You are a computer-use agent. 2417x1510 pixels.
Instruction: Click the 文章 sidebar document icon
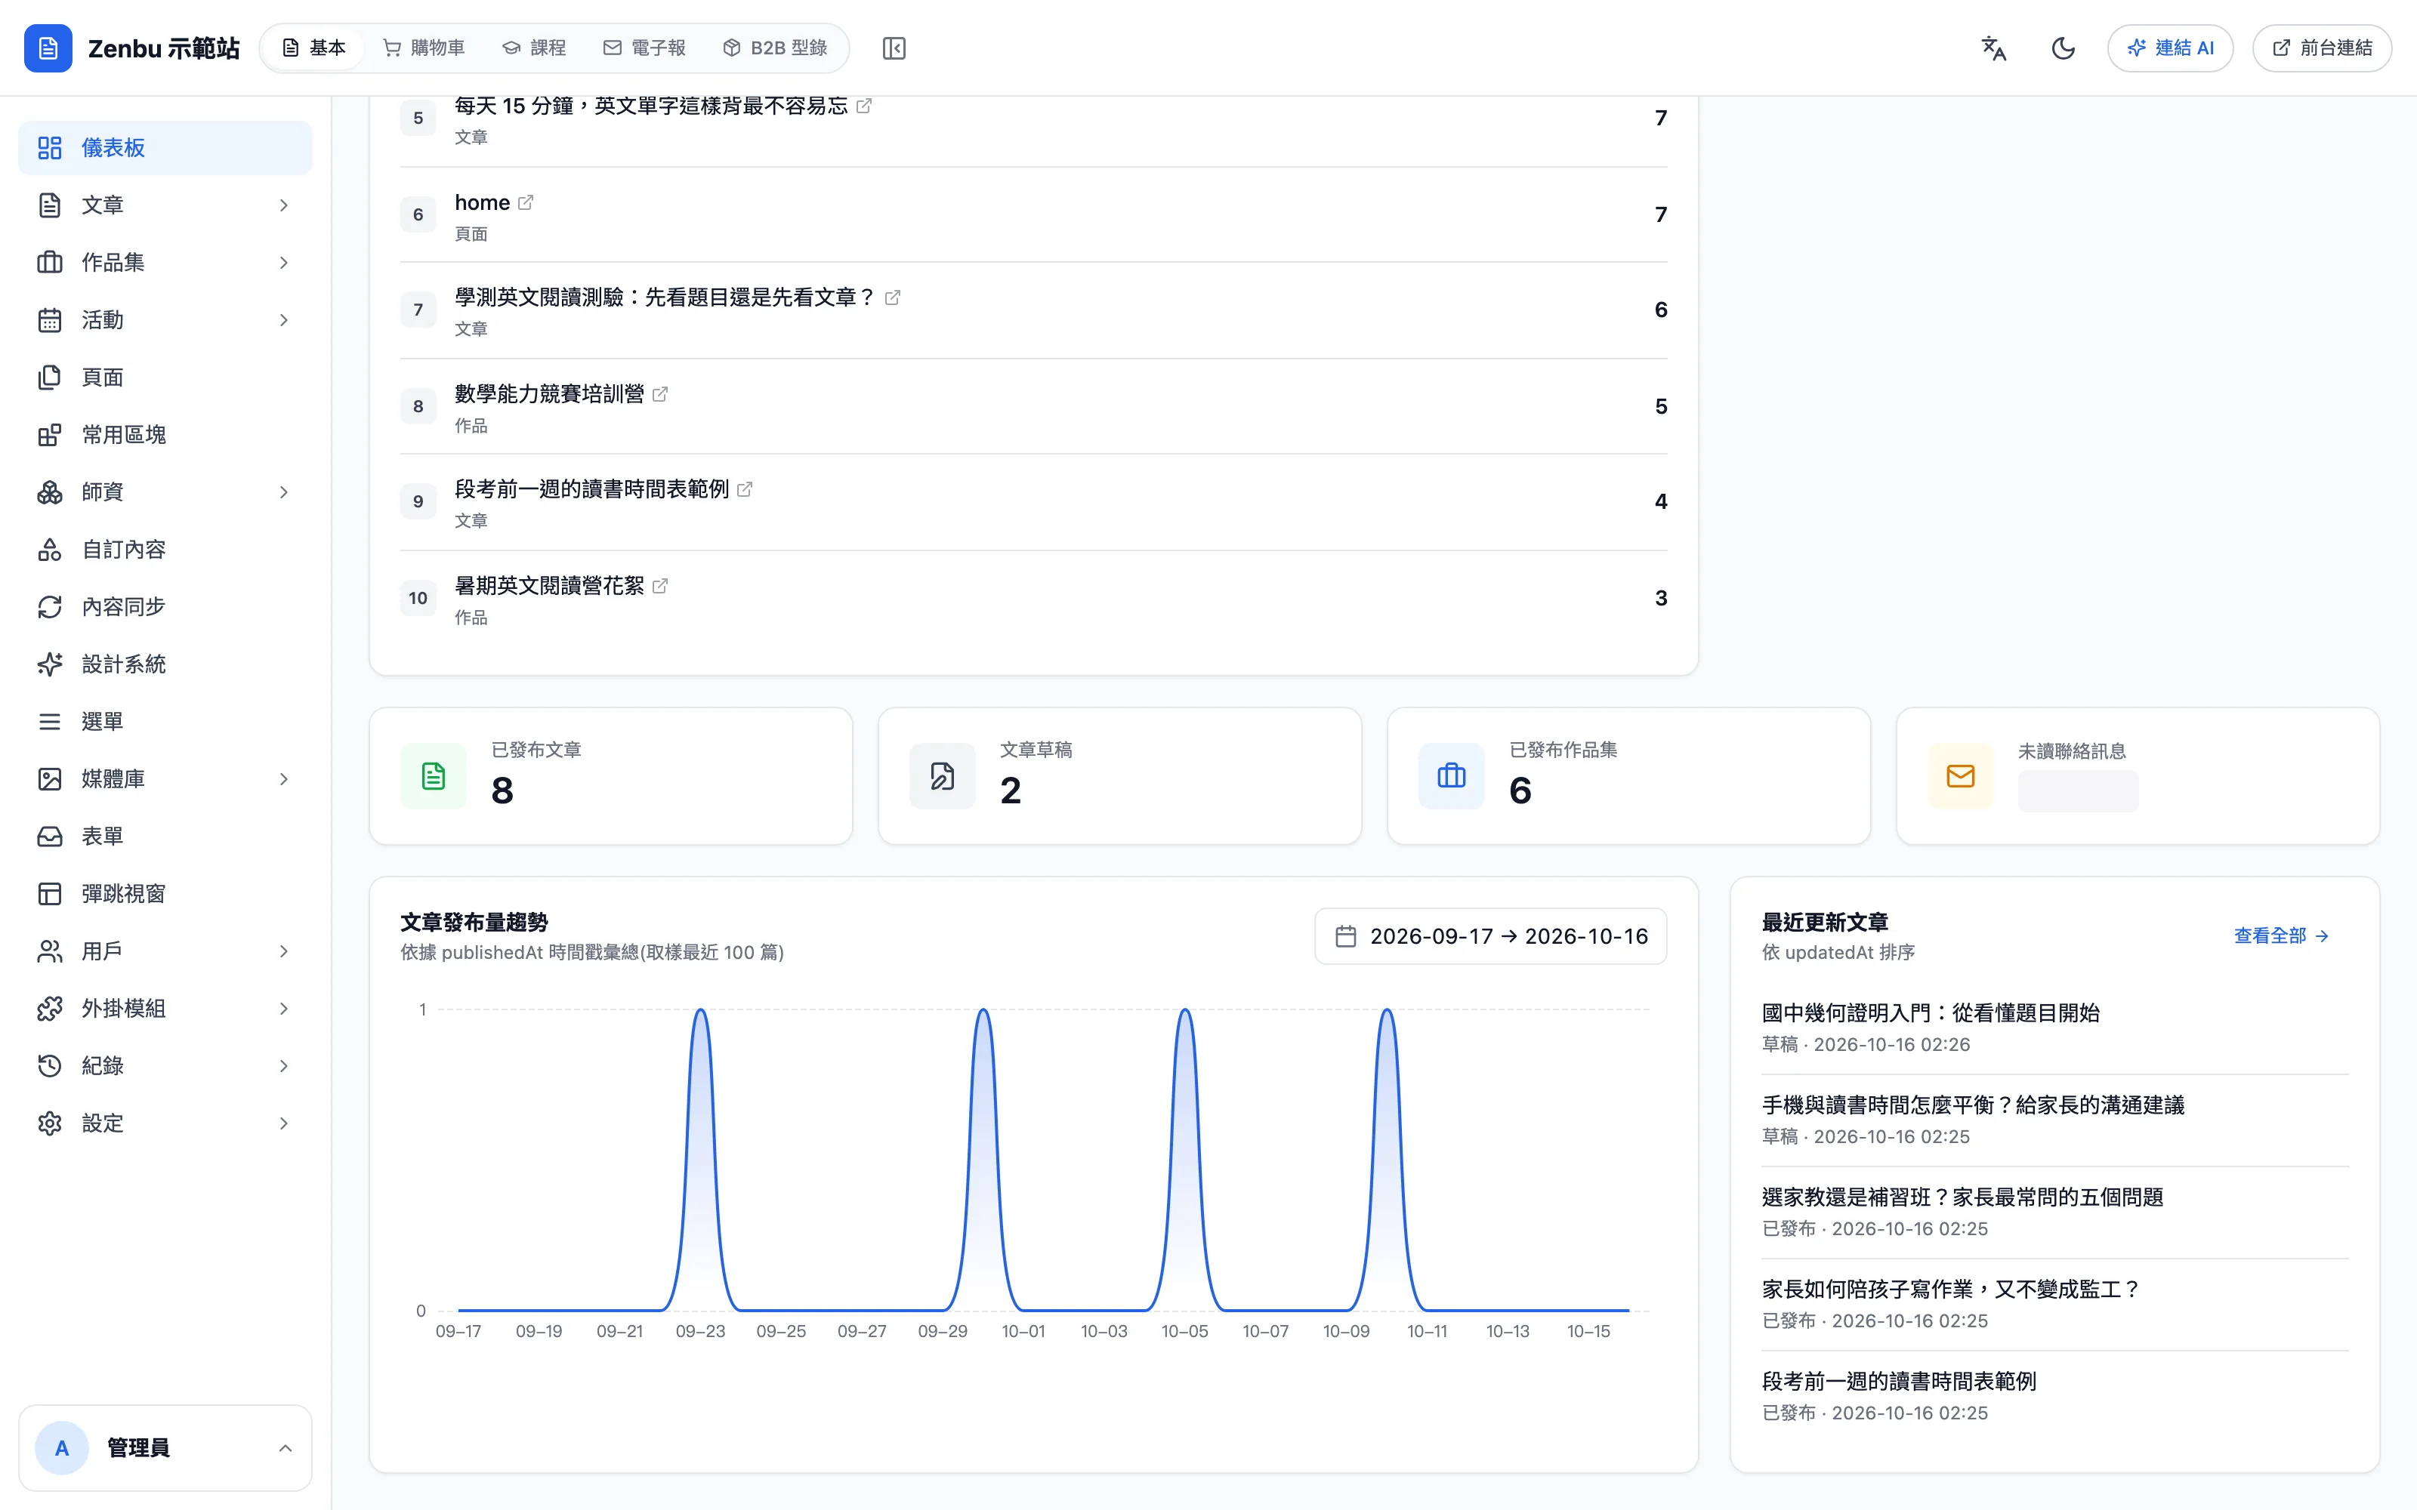tap(49, 205)
